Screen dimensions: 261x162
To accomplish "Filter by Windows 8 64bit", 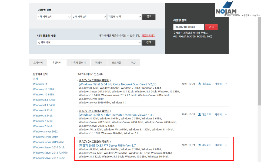I will click(43, 116).
